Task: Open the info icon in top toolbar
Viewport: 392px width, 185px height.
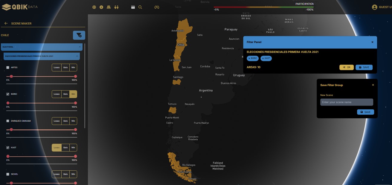Action: pyautogui.click(x=101, y=7)
